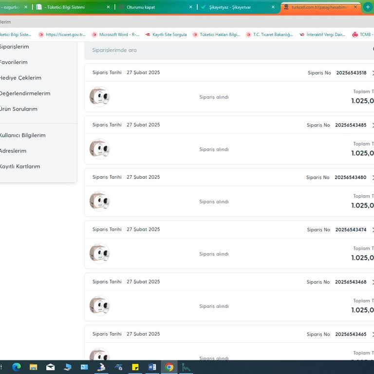The width and height of the screenshot is (374, 374).
Task: Click Sipariş alındı status of order 20256543485
Action: (x=214, y=150)
